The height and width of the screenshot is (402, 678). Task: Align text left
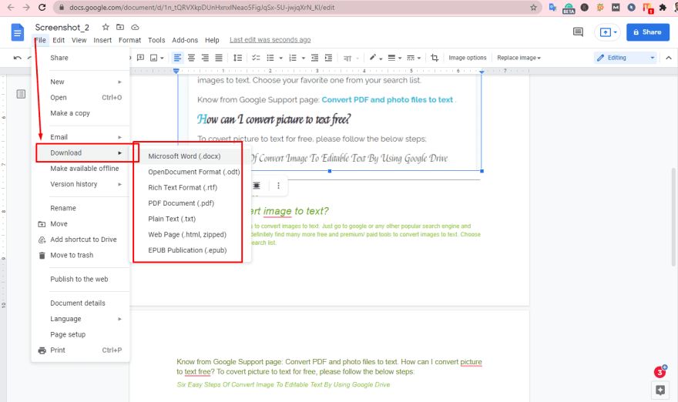177,58
